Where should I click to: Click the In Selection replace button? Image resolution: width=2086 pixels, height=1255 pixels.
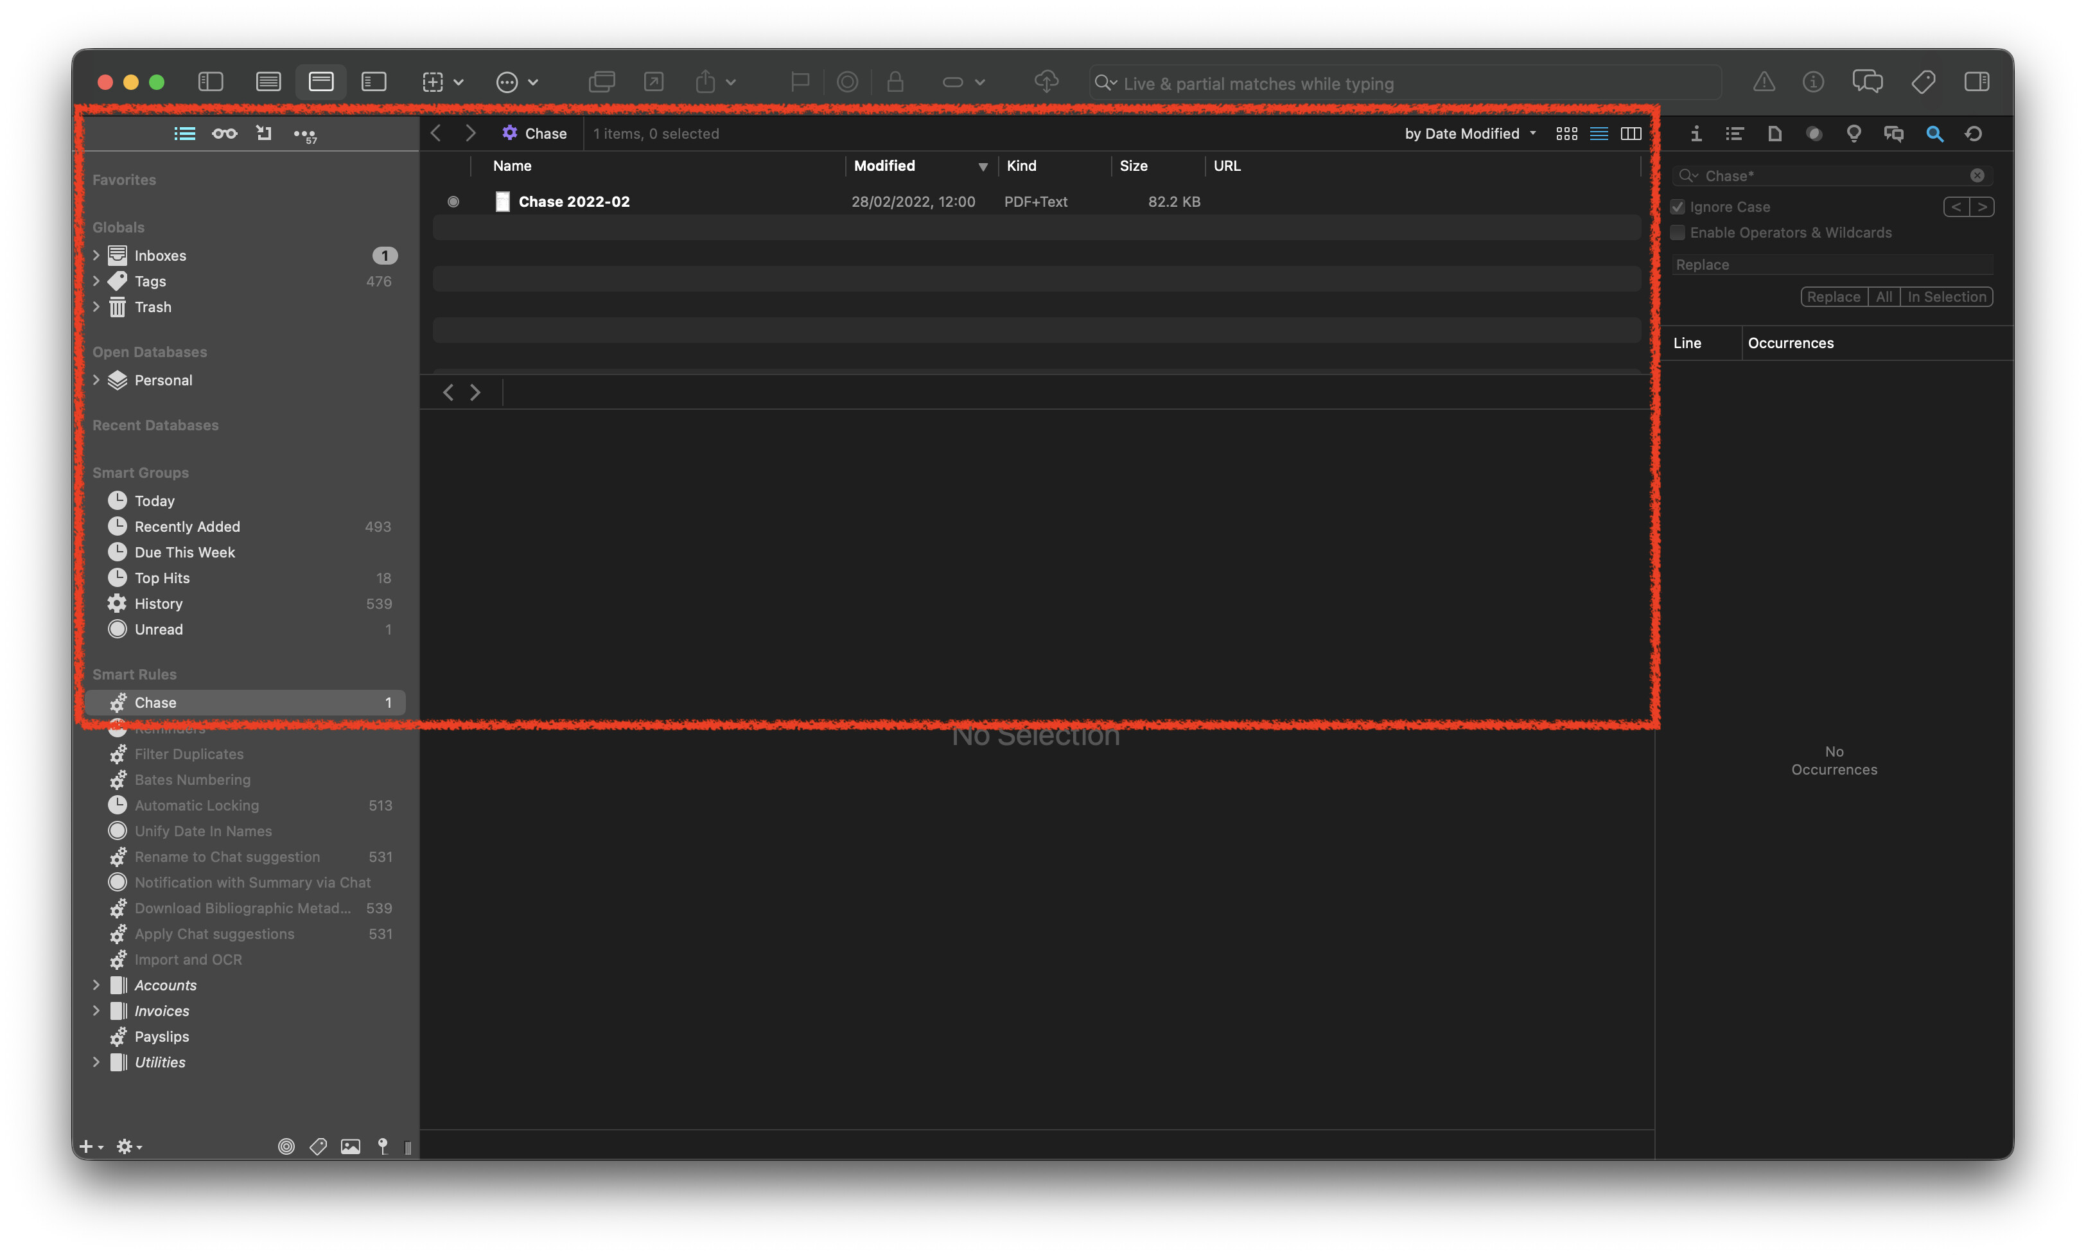point(1945,297)
